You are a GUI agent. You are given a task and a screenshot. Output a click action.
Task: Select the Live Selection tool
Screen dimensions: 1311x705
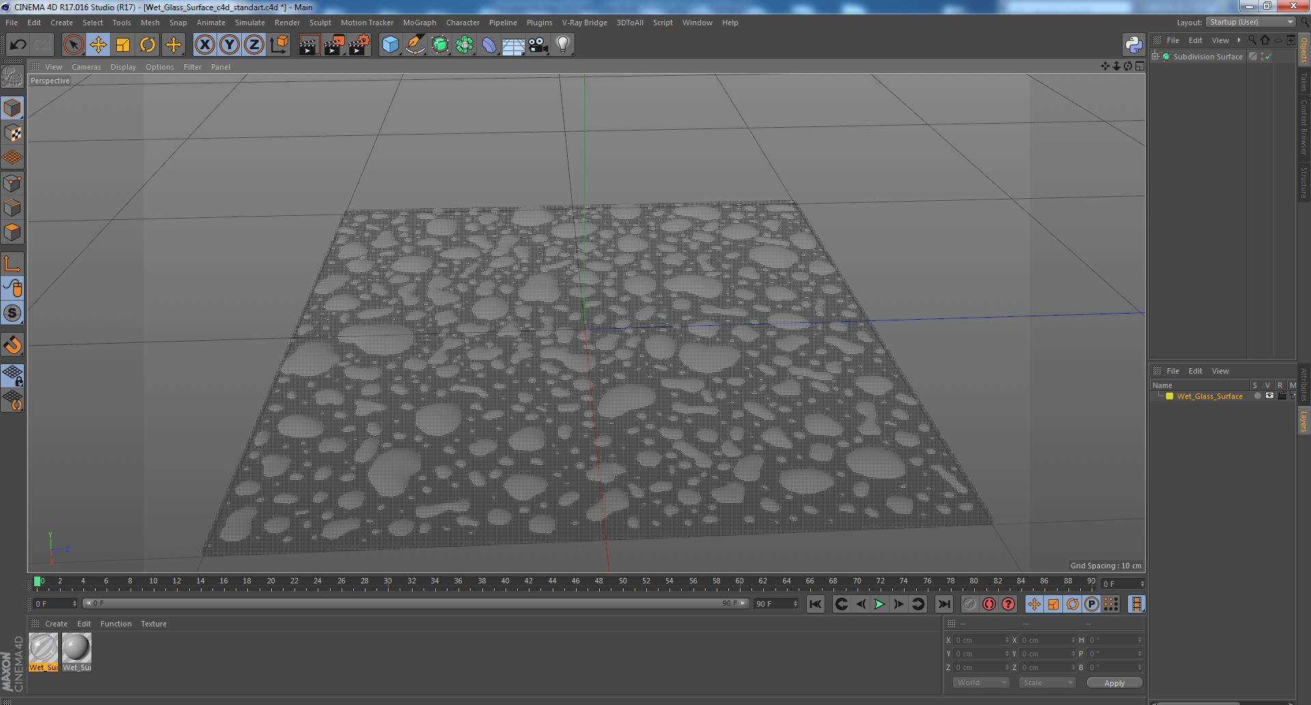(x=73, y=45)
